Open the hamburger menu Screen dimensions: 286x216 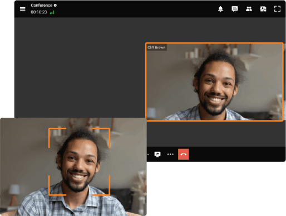point(22,9)
